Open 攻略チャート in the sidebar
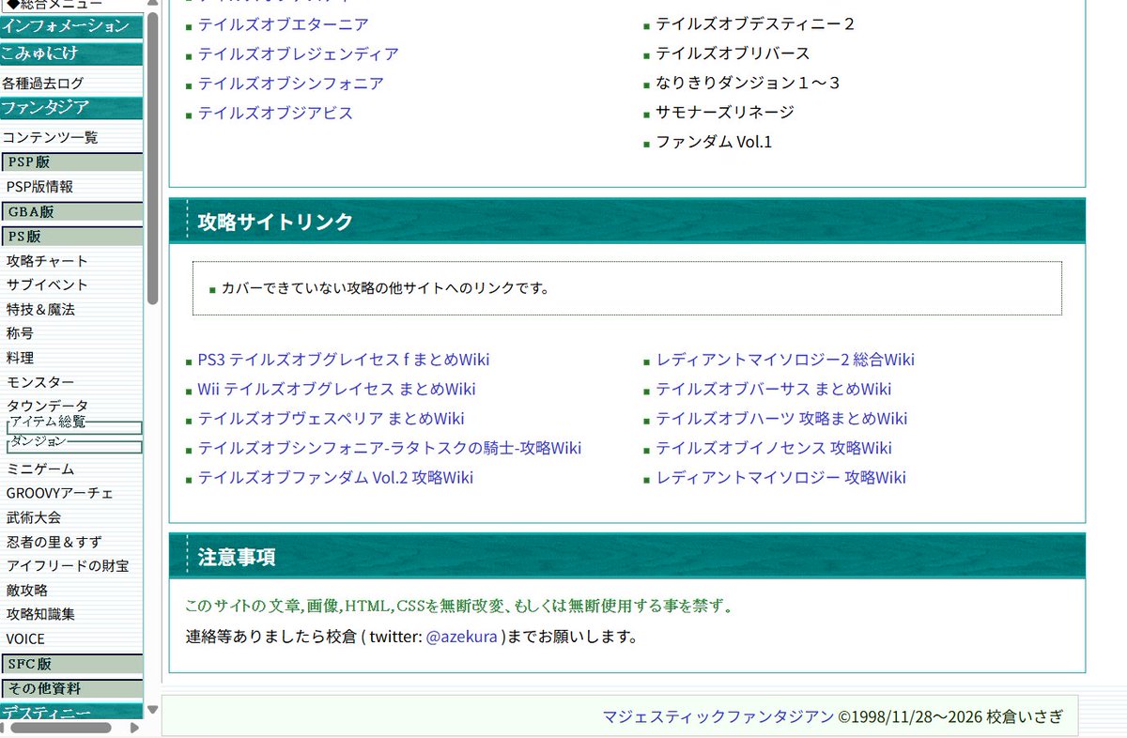This screenshot has width=1127, height=738. pos(47,261)
